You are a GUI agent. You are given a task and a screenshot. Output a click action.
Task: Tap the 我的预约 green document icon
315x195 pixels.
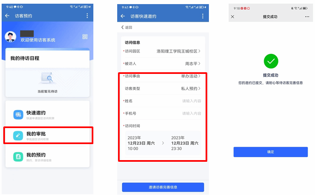18,157
